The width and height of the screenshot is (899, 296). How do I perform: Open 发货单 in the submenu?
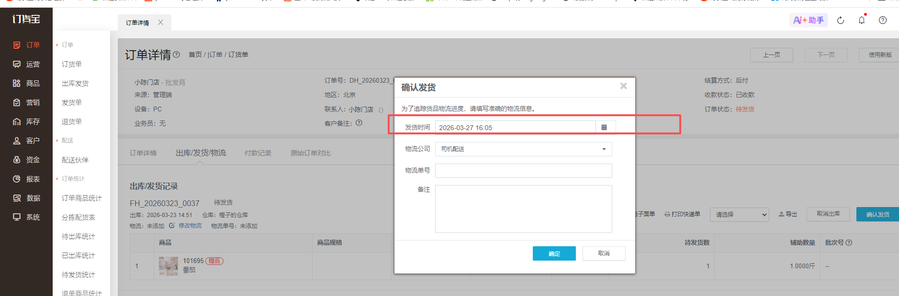coord(72,102)
